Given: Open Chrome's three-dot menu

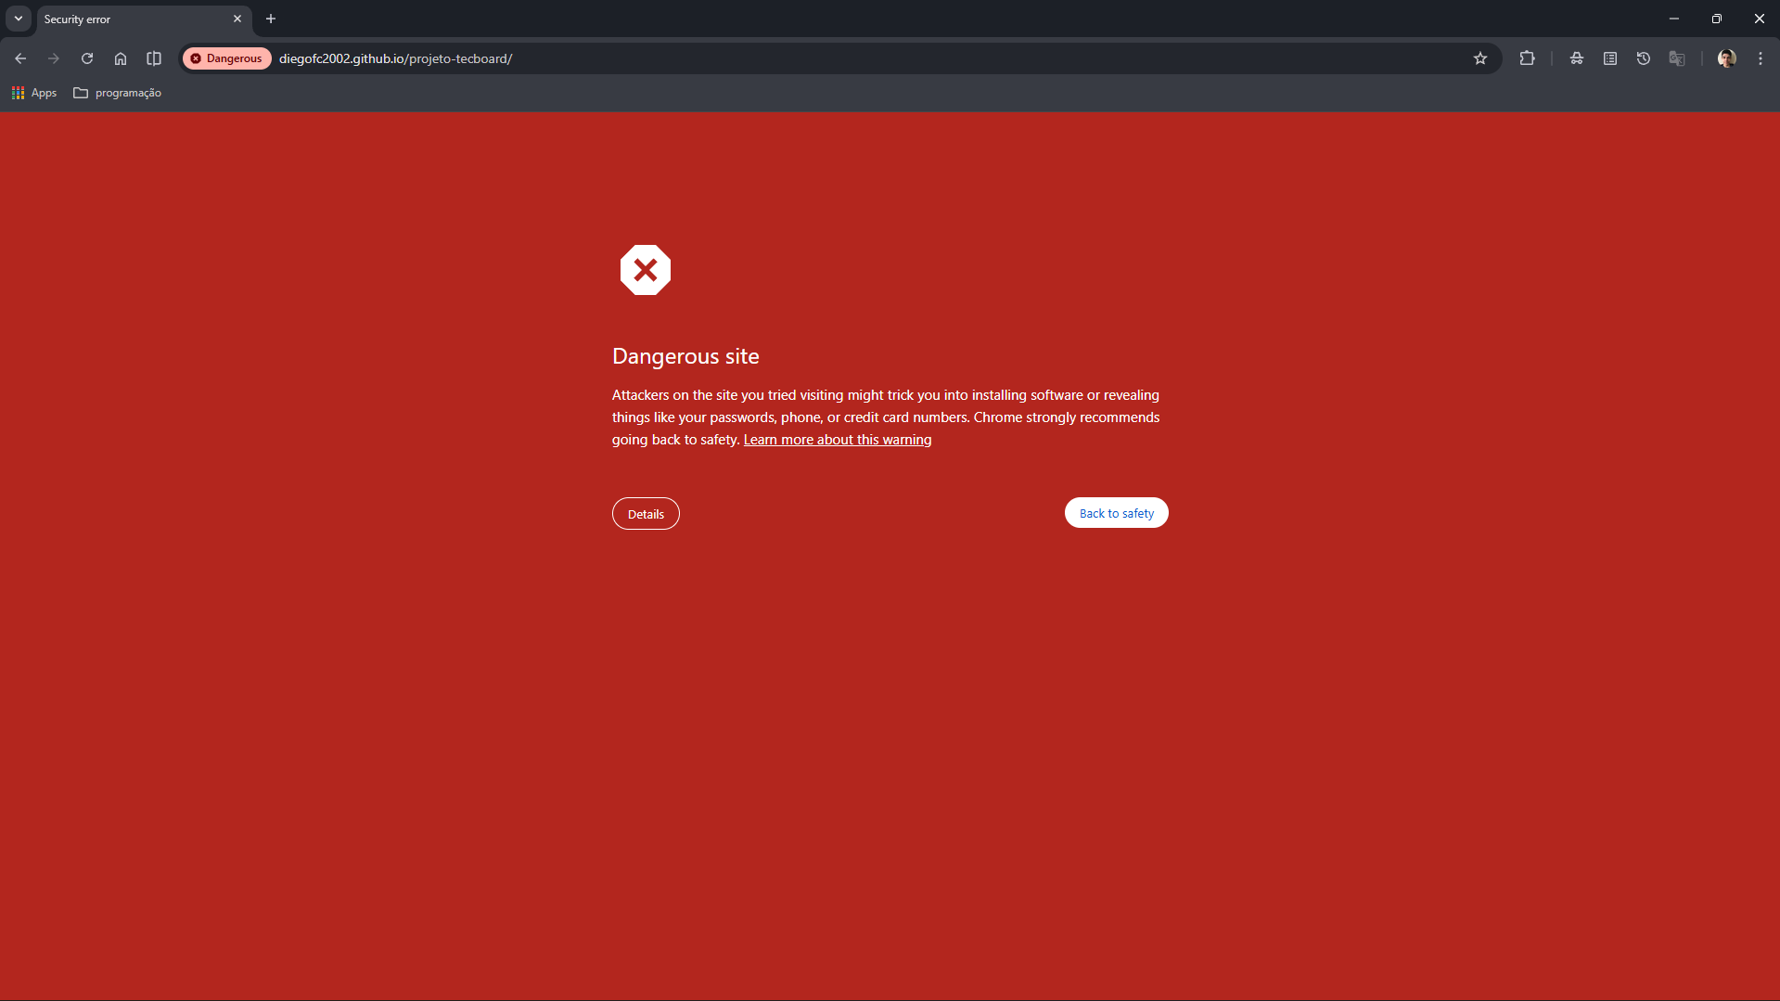Looking at the screenshot, I should pyautogui.click(x=1761, y=58).
